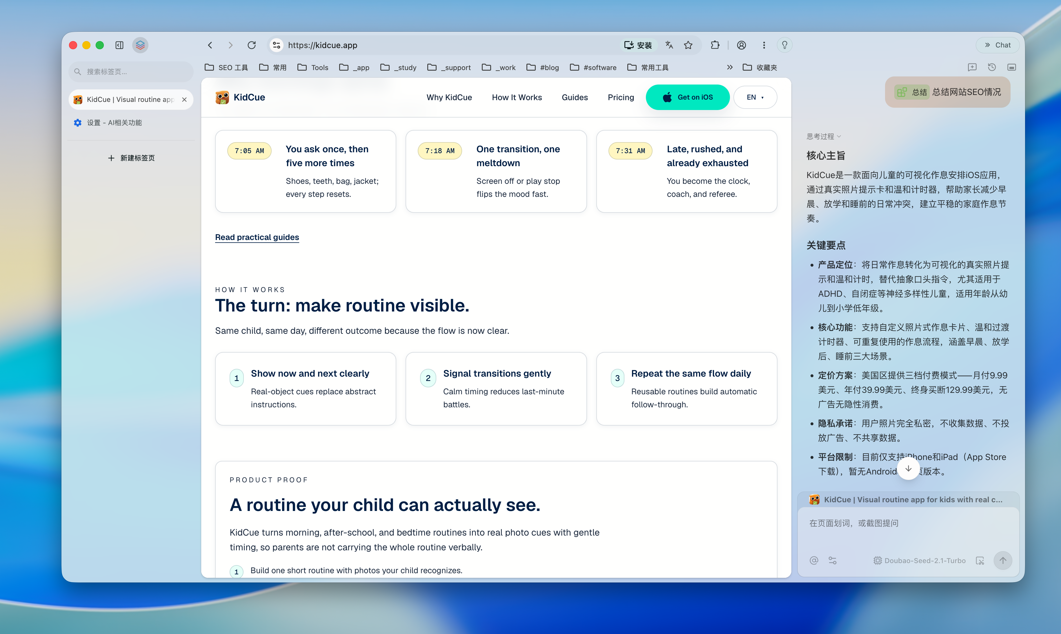This screenshot has height=634, width=1061.
Task: Open the three-dot browser menu
Action: point(764,45)
